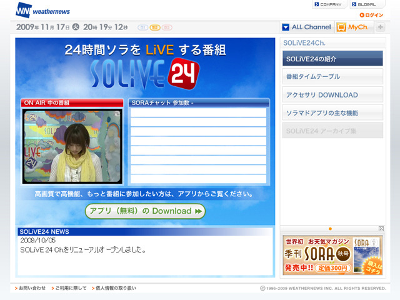
Task: Click the SOLIVE 24 logo banner
Action: pos(145,74)
